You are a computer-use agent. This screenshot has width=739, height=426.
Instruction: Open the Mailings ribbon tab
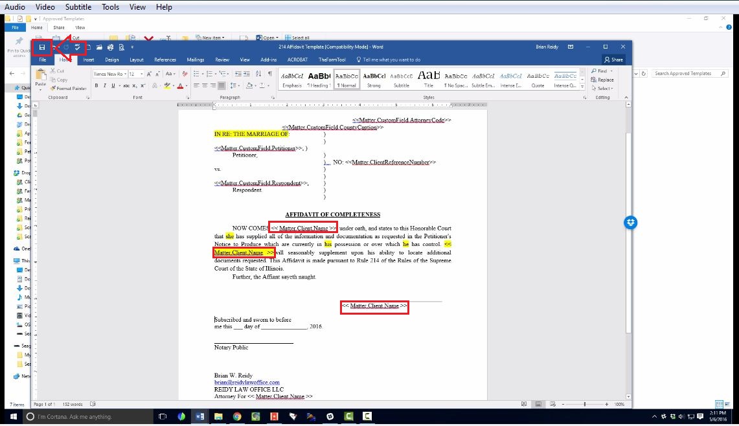[x=196, y=60]
